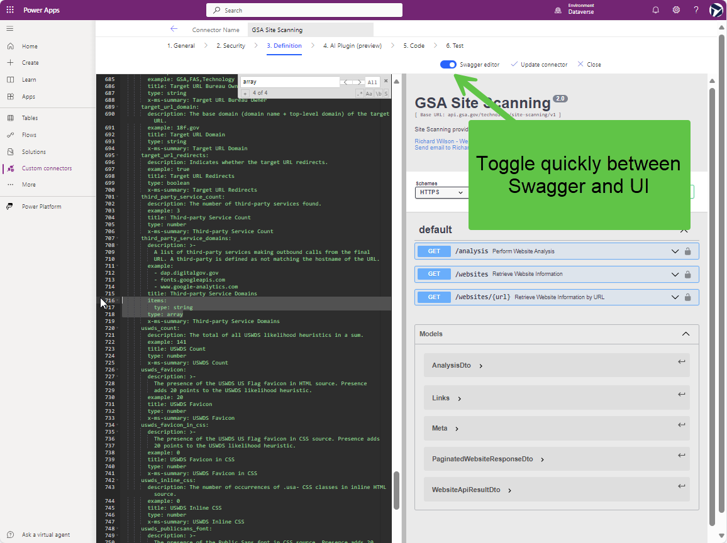Click the jump-to arrow on AnalysisDto

coord(681,361)
